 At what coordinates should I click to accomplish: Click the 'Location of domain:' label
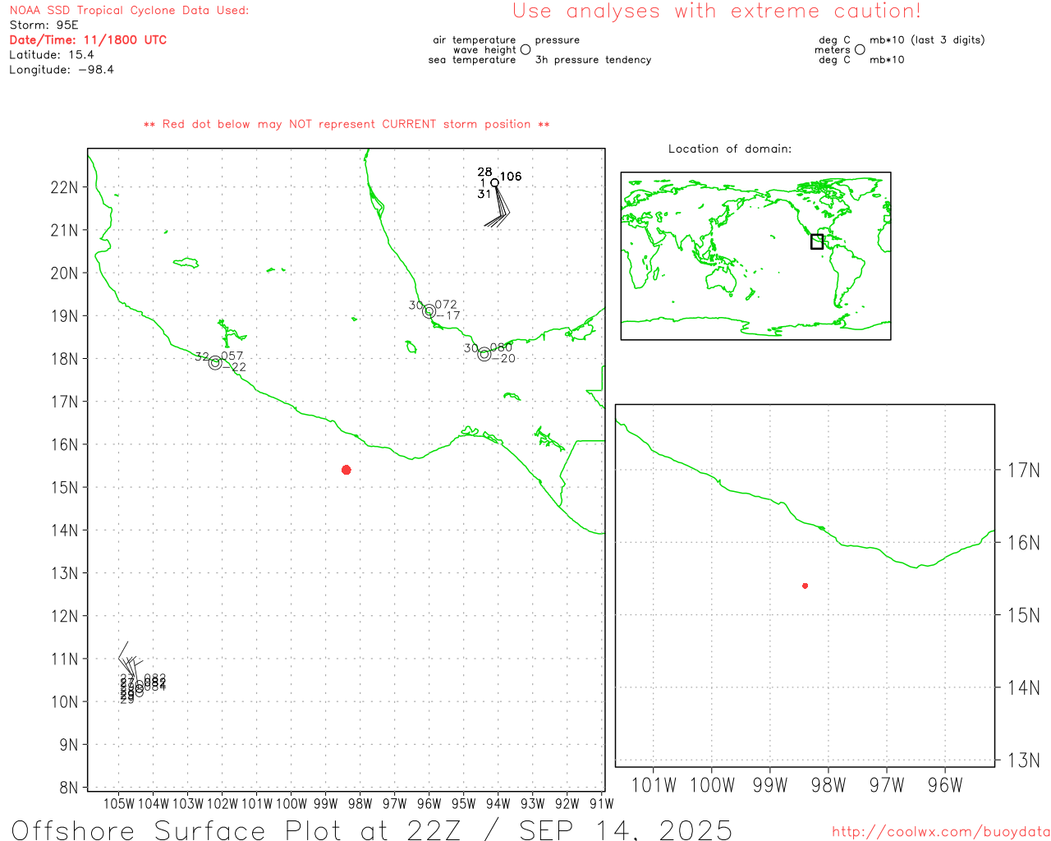[730, 149]
